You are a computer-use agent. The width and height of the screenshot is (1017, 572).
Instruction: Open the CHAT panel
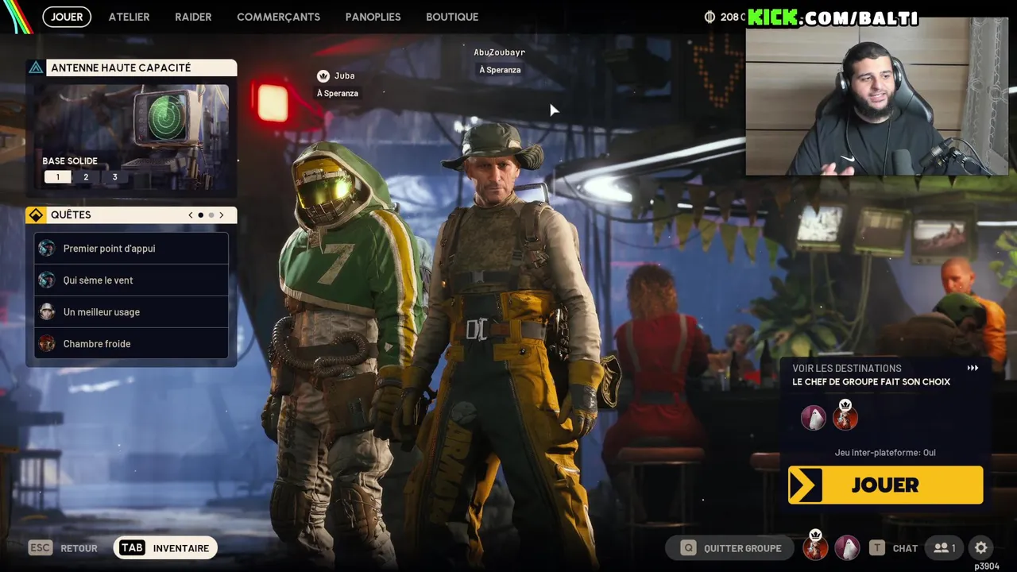905,548
